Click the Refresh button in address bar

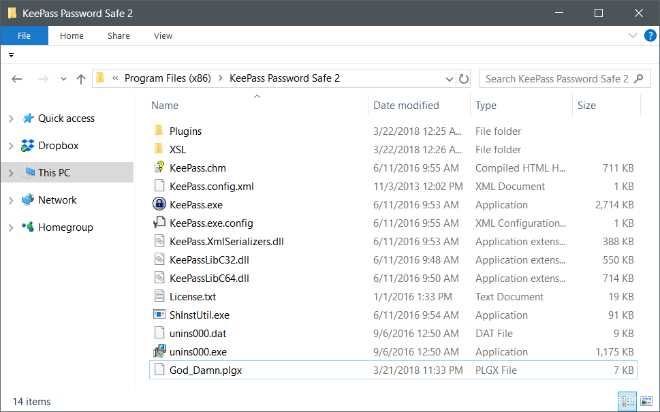tap(464, 79)
